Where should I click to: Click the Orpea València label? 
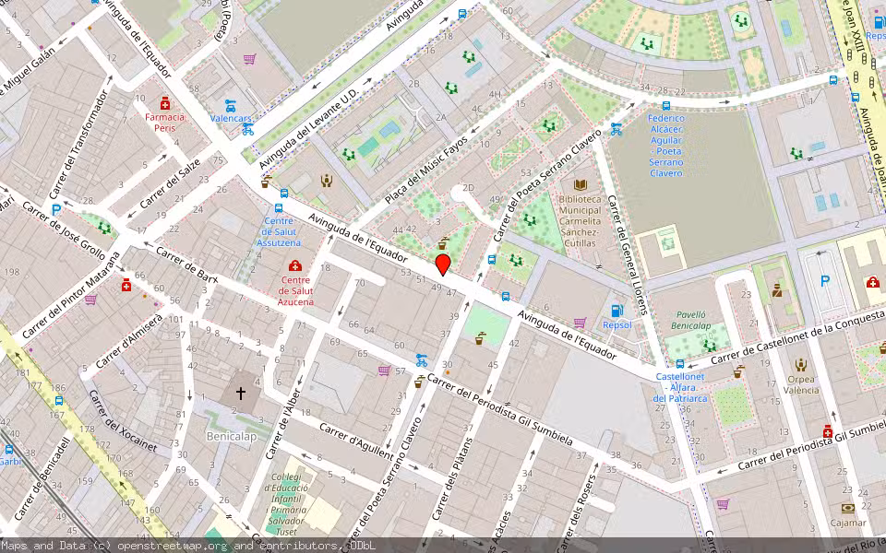(x=801, y=385)
